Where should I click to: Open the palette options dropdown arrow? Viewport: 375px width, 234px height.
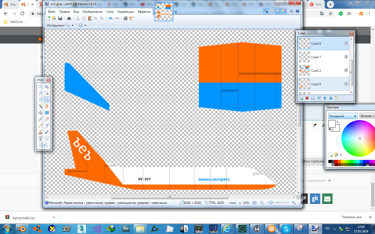point(341,155)
